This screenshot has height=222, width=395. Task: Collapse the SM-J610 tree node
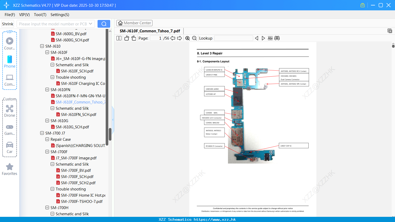tap(42, 46)
